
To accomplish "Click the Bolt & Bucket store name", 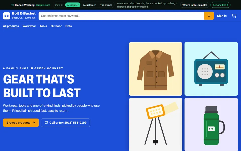I will (24, 13).
